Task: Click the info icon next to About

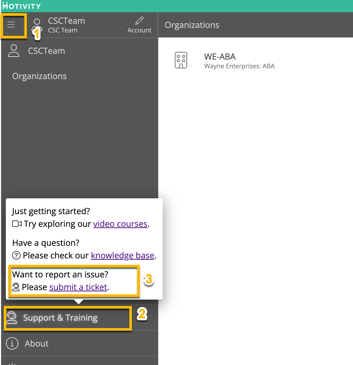Action: (x=12, y=343)
